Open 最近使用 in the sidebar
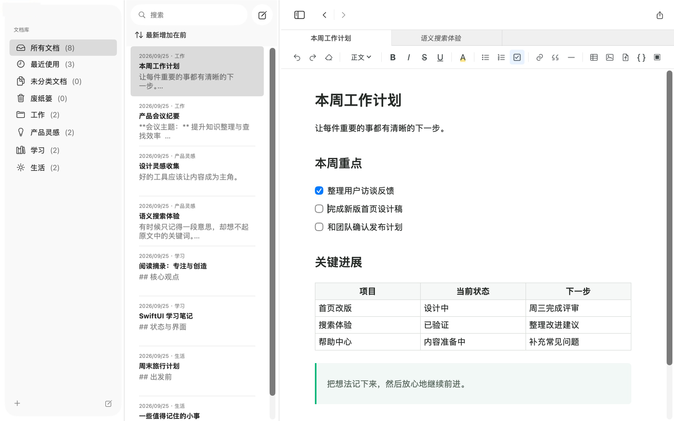 click(63, 64)
